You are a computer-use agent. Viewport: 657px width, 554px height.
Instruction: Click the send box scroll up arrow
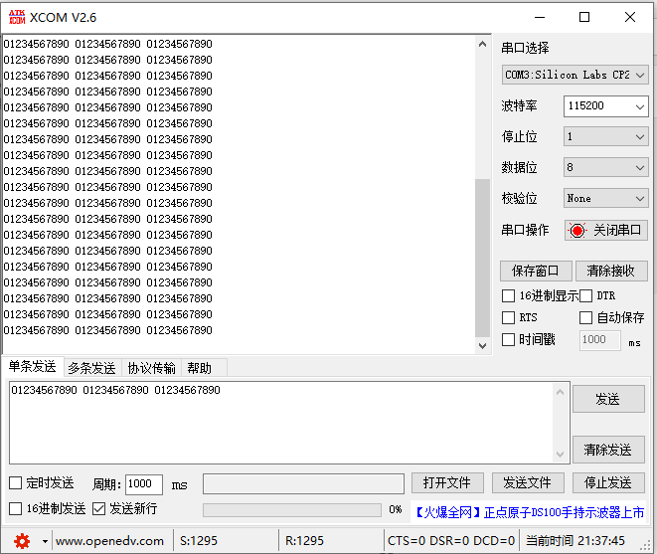(x=561, y=393)
